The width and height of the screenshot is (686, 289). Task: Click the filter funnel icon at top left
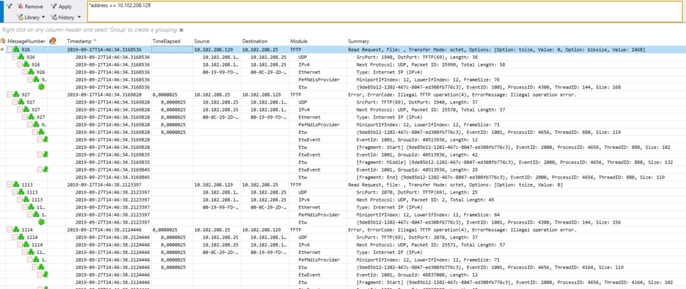[x=9, y=5]
